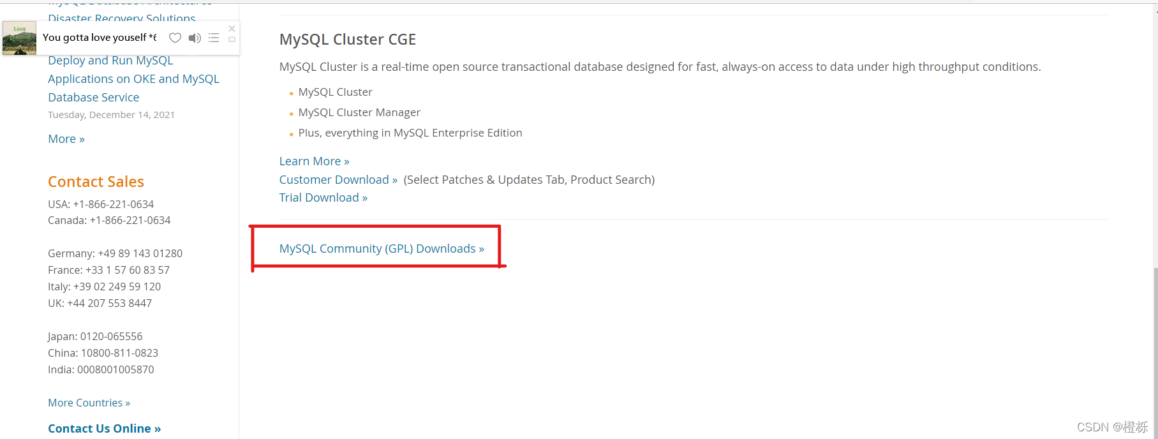This screenshot has width=1158, height=439.
Task: Close the music mini player widget
Action: [x=232, y=29]
